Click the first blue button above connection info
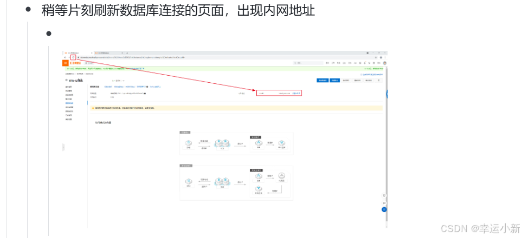The height and width of the screenshot is (238, 522). click(323, 81)
